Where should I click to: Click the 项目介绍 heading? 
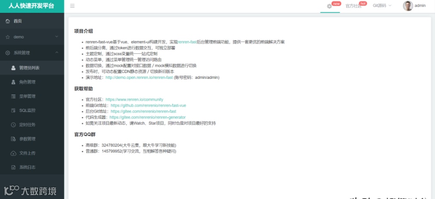tap(84, 31)
